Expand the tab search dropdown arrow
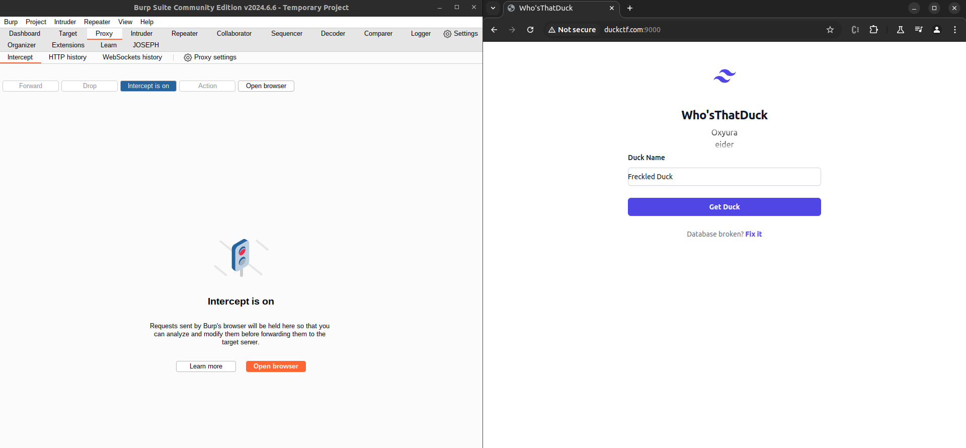Viewport: 966px width, 448px height. coord(493,8)
